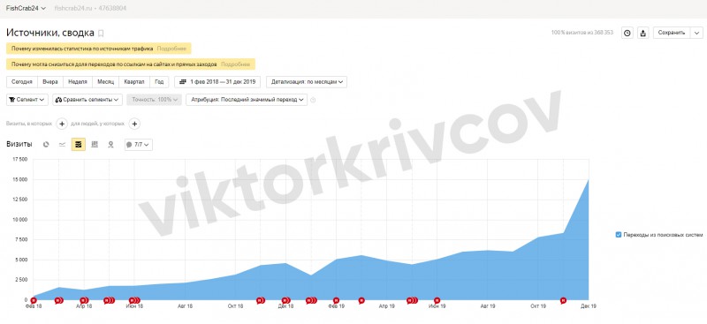
Task: Click the 15 000 y-axis value
Action: [19, 180]
